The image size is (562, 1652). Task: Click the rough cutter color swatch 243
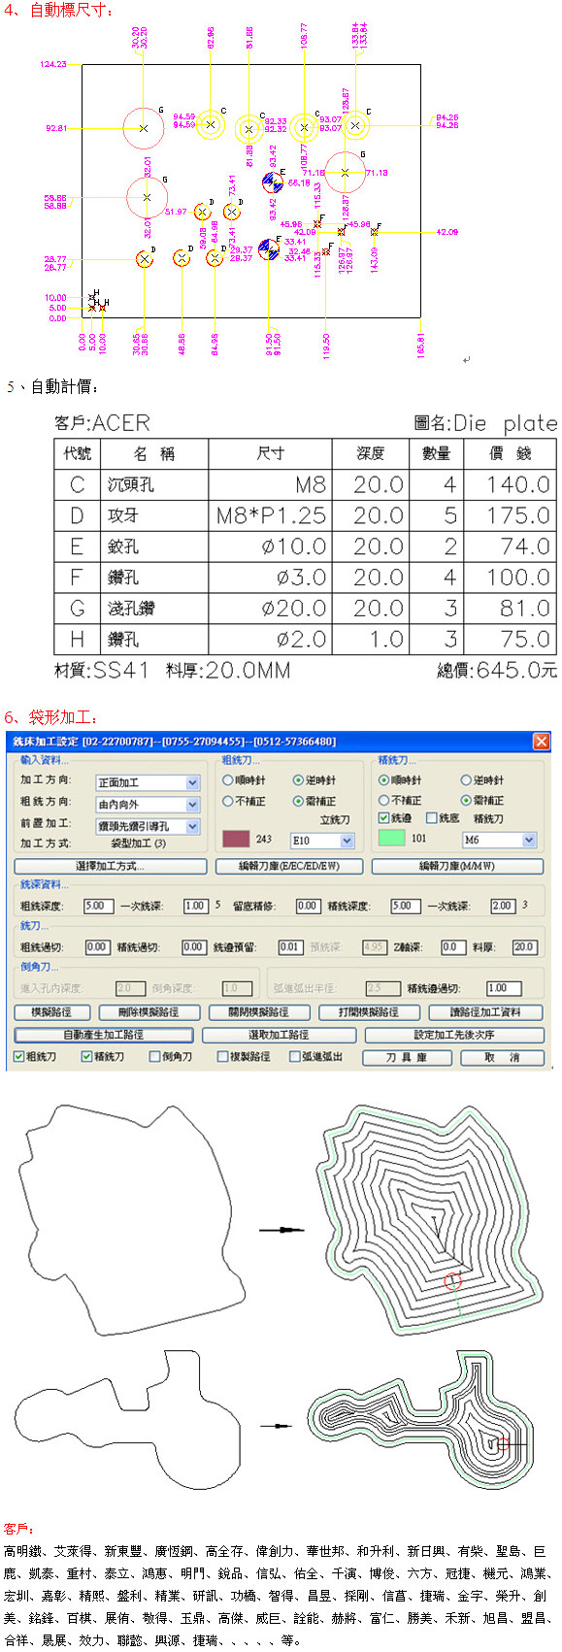pyautogui.click(x=236, y=839)
